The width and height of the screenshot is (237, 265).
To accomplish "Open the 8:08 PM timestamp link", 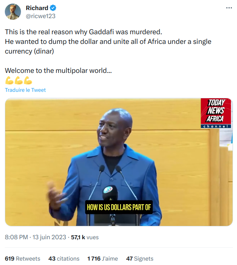I will pos(17,237).
